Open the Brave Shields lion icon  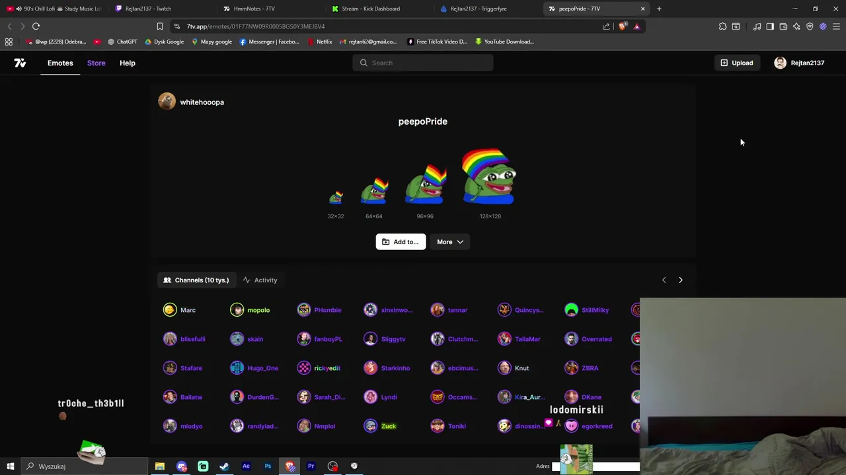pyautogui.click(x=623, y=26)
